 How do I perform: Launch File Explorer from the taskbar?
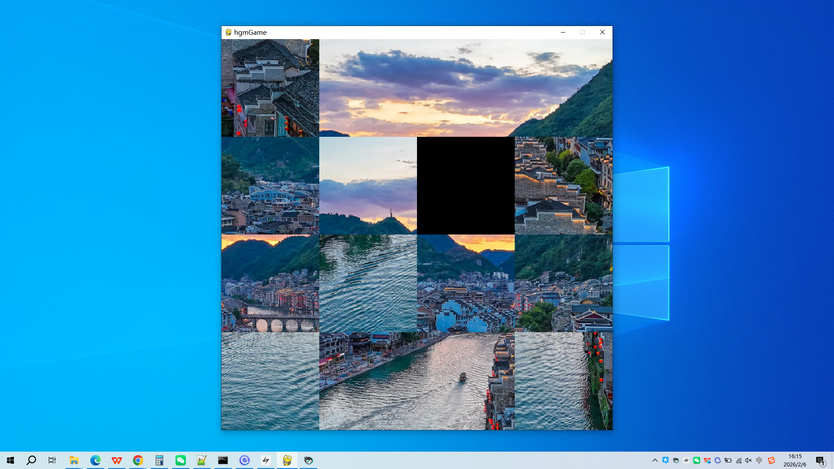tap(74, 460)
